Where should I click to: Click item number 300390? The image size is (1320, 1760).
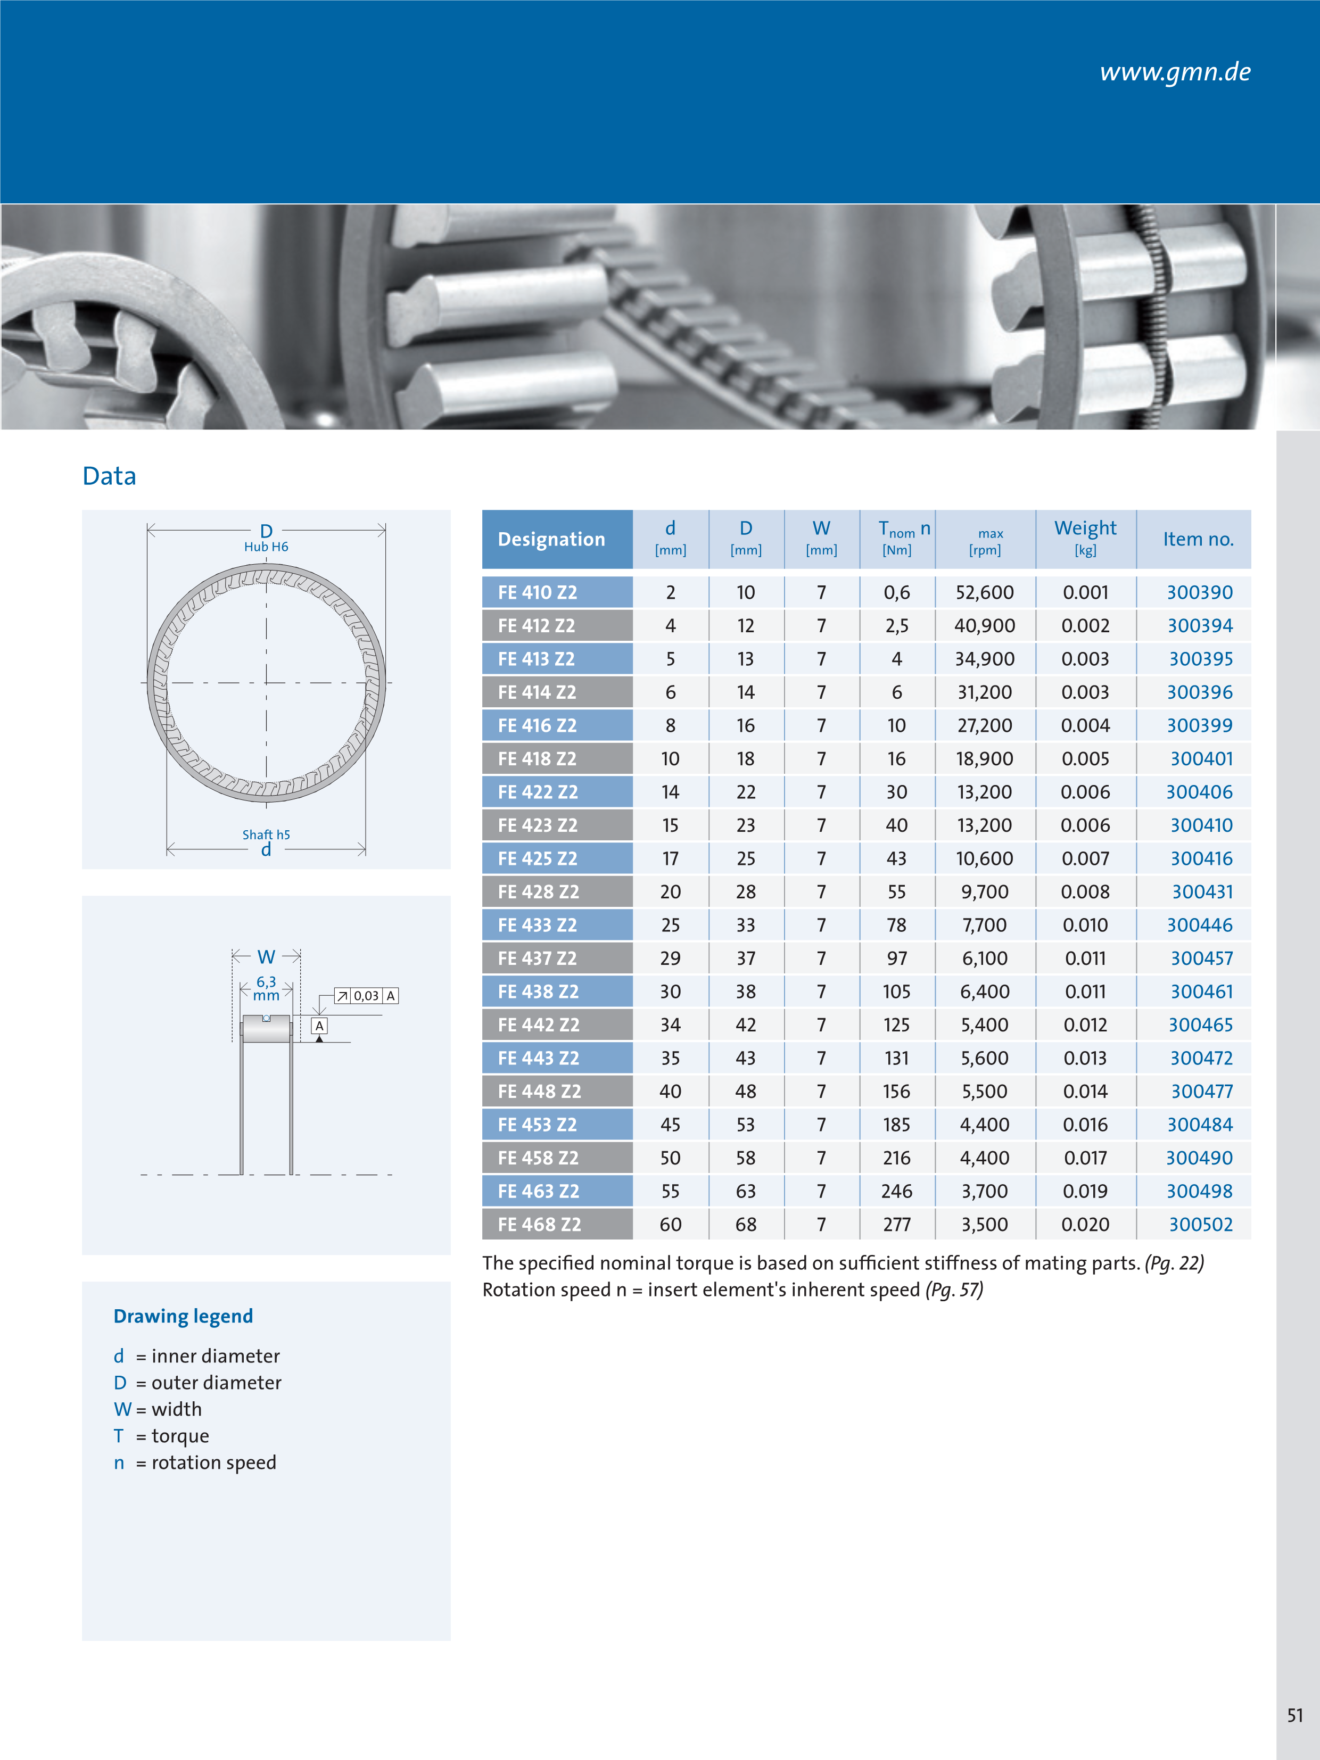[x=1199, y=592]
